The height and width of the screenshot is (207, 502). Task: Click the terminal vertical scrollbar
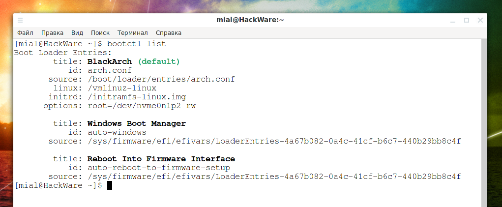click(x=484, y=123)
